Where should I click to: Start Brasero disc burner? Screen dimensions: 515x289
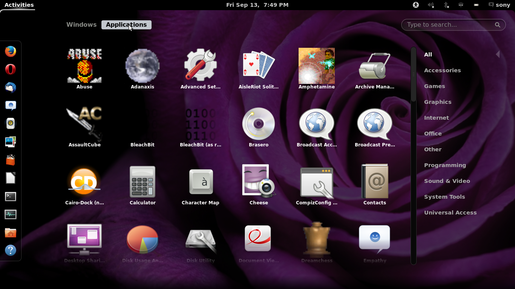tap(259, 123)
